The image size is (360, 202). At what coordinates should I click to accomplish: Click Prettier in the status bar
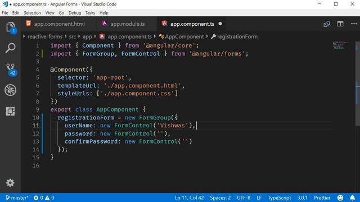tap(322, 198)
